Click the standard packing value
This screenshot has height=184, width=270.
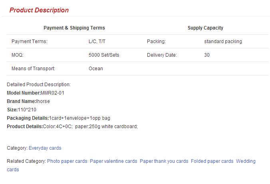tap(223, 42)
